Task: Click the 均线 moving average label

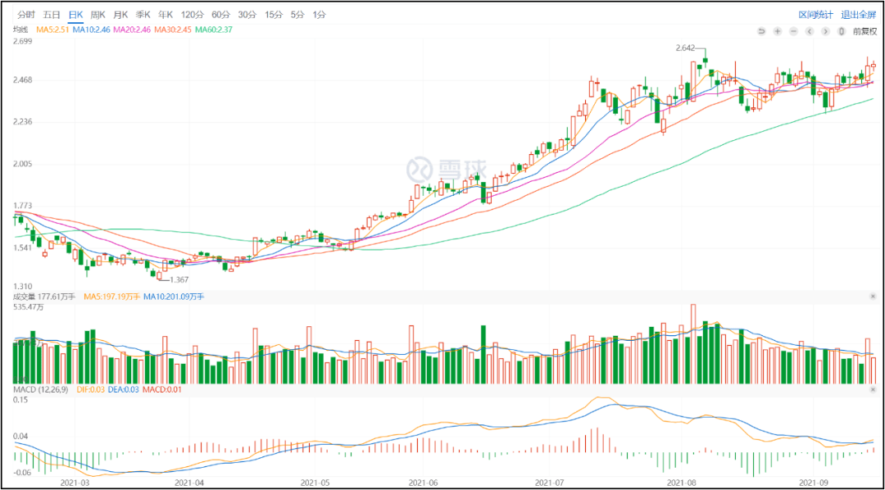Action: click(20, 29)
